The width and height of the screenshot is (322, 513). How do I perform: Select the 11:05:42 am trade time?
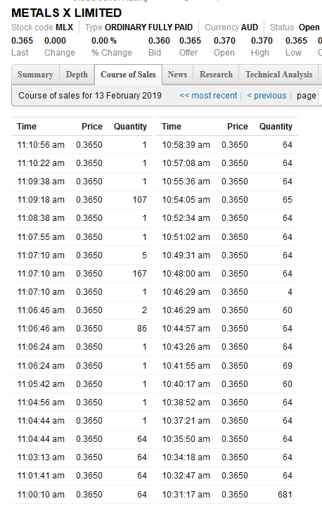coord(41,384)
